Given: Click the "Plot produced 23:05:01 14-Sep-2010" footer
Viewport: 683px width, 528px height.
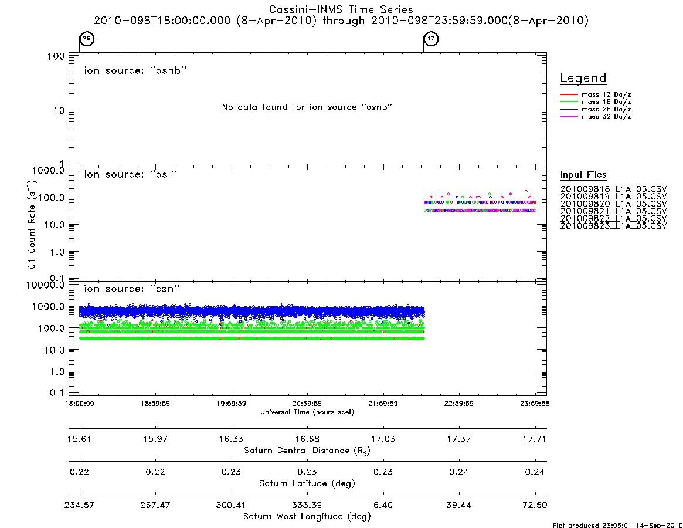Looking at the screenshot, I should tap(617, 526).
